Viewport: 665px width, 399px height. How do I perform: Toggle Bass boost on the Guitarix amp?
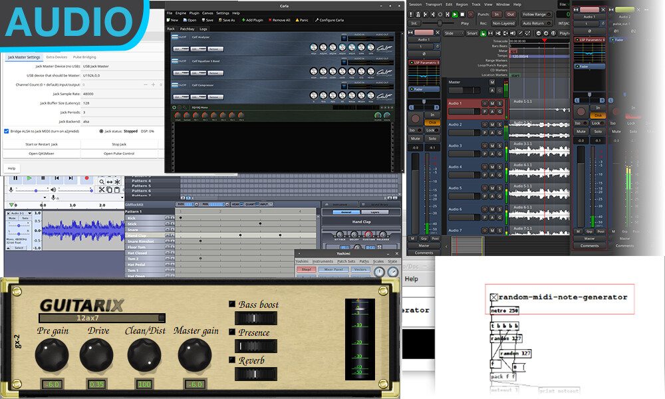[x=231, y=304]
